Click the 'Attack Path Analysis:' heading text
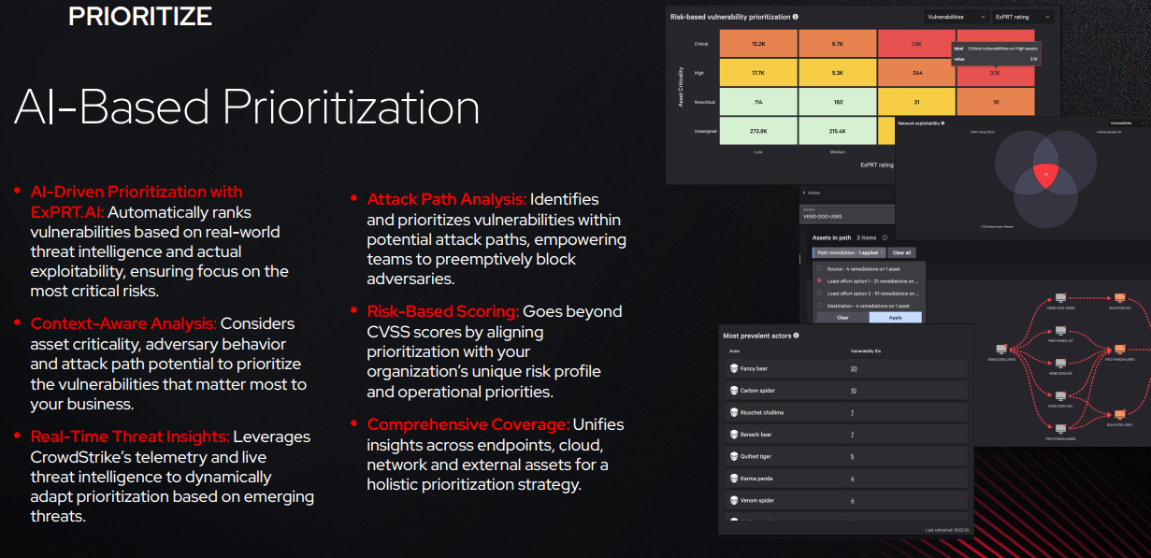This screenshot has width=1151, height=558. tap(447, 199)
